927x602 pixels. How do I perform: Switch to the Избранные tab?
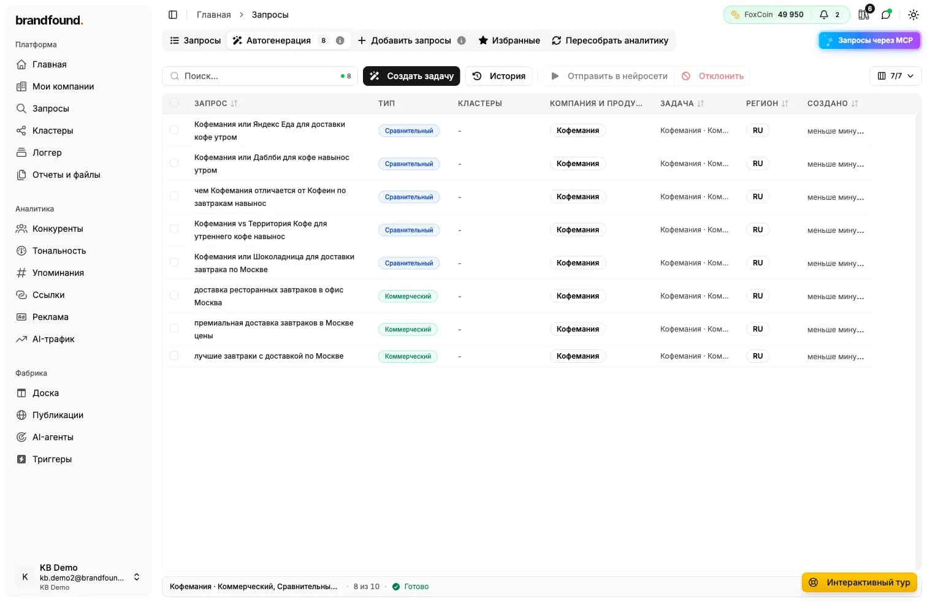click(x=509, y=40)
